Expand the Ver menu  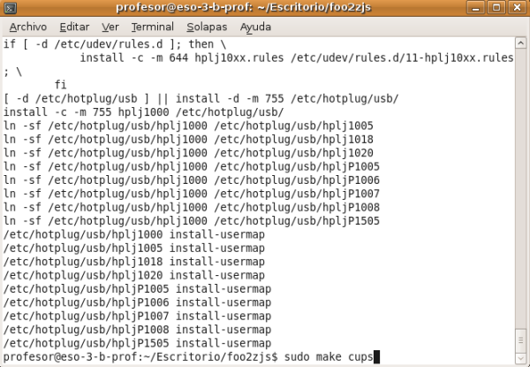coord(110,27)
